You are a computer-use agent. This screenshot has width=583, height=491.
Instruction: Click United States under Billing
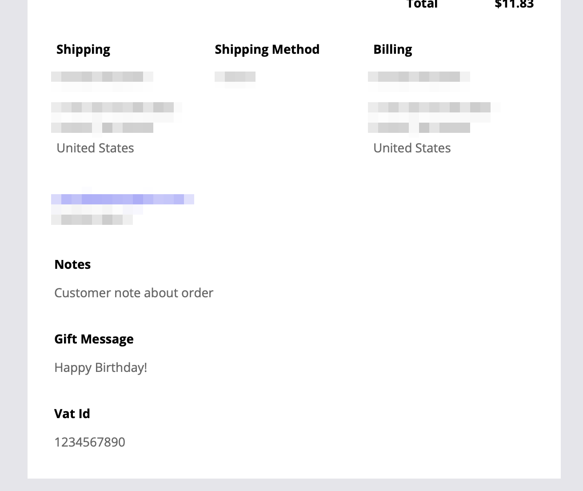[x=412, y=148]
